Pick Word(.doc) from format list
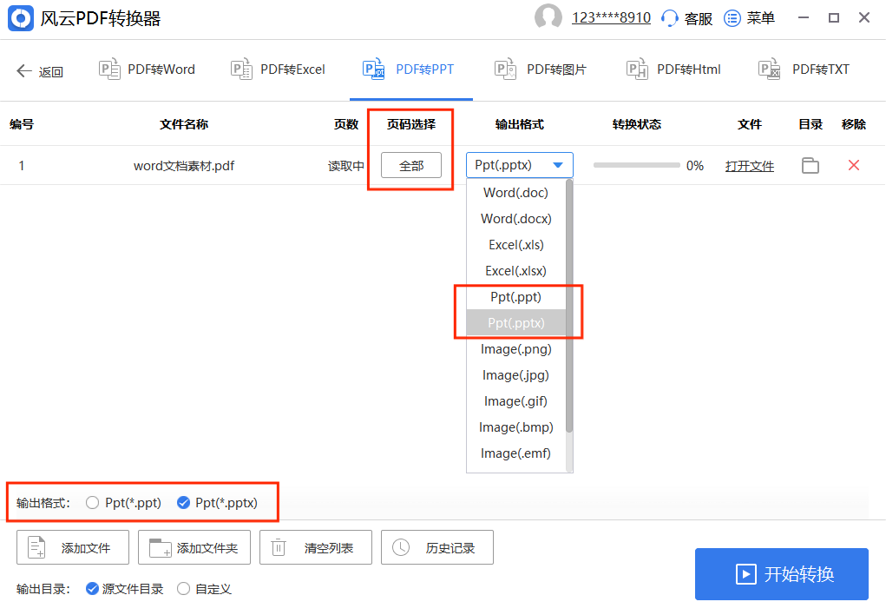The height and width of the screenshot is (615, 886). tap(515, 192)
